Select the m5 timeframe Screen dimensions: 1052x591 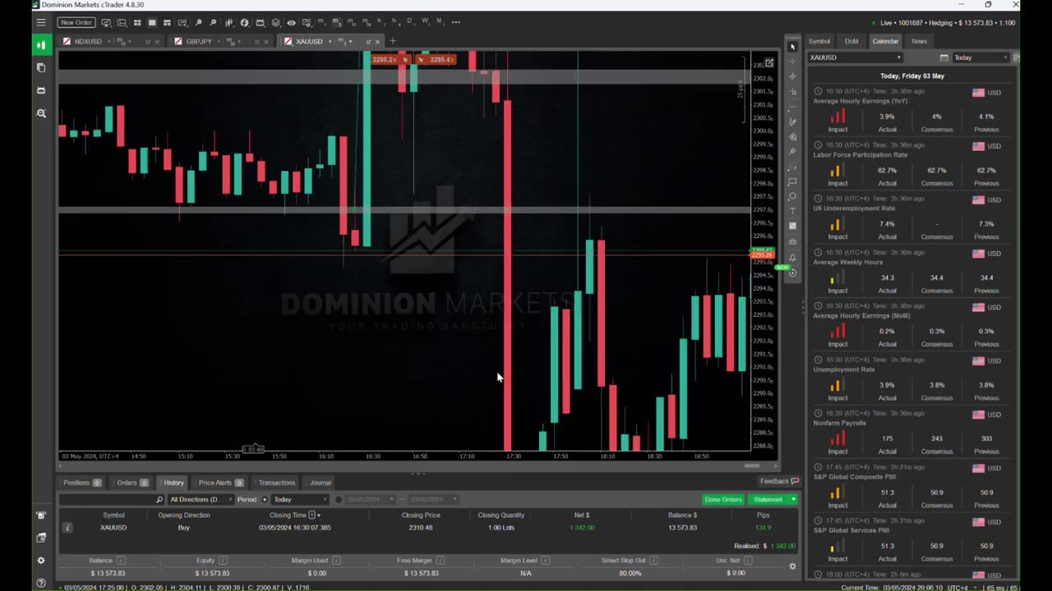pos(336,21)
